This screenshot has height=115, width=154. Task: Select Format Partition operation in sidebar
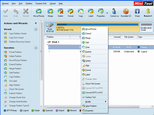pyautogui.click(x=15, y=52)
